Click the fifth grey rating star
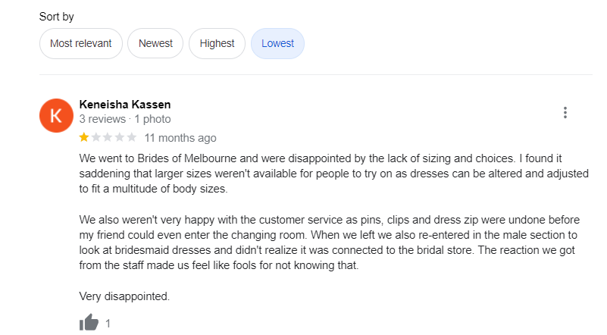Screen dimensions: 607x335 tap(132, 138)
